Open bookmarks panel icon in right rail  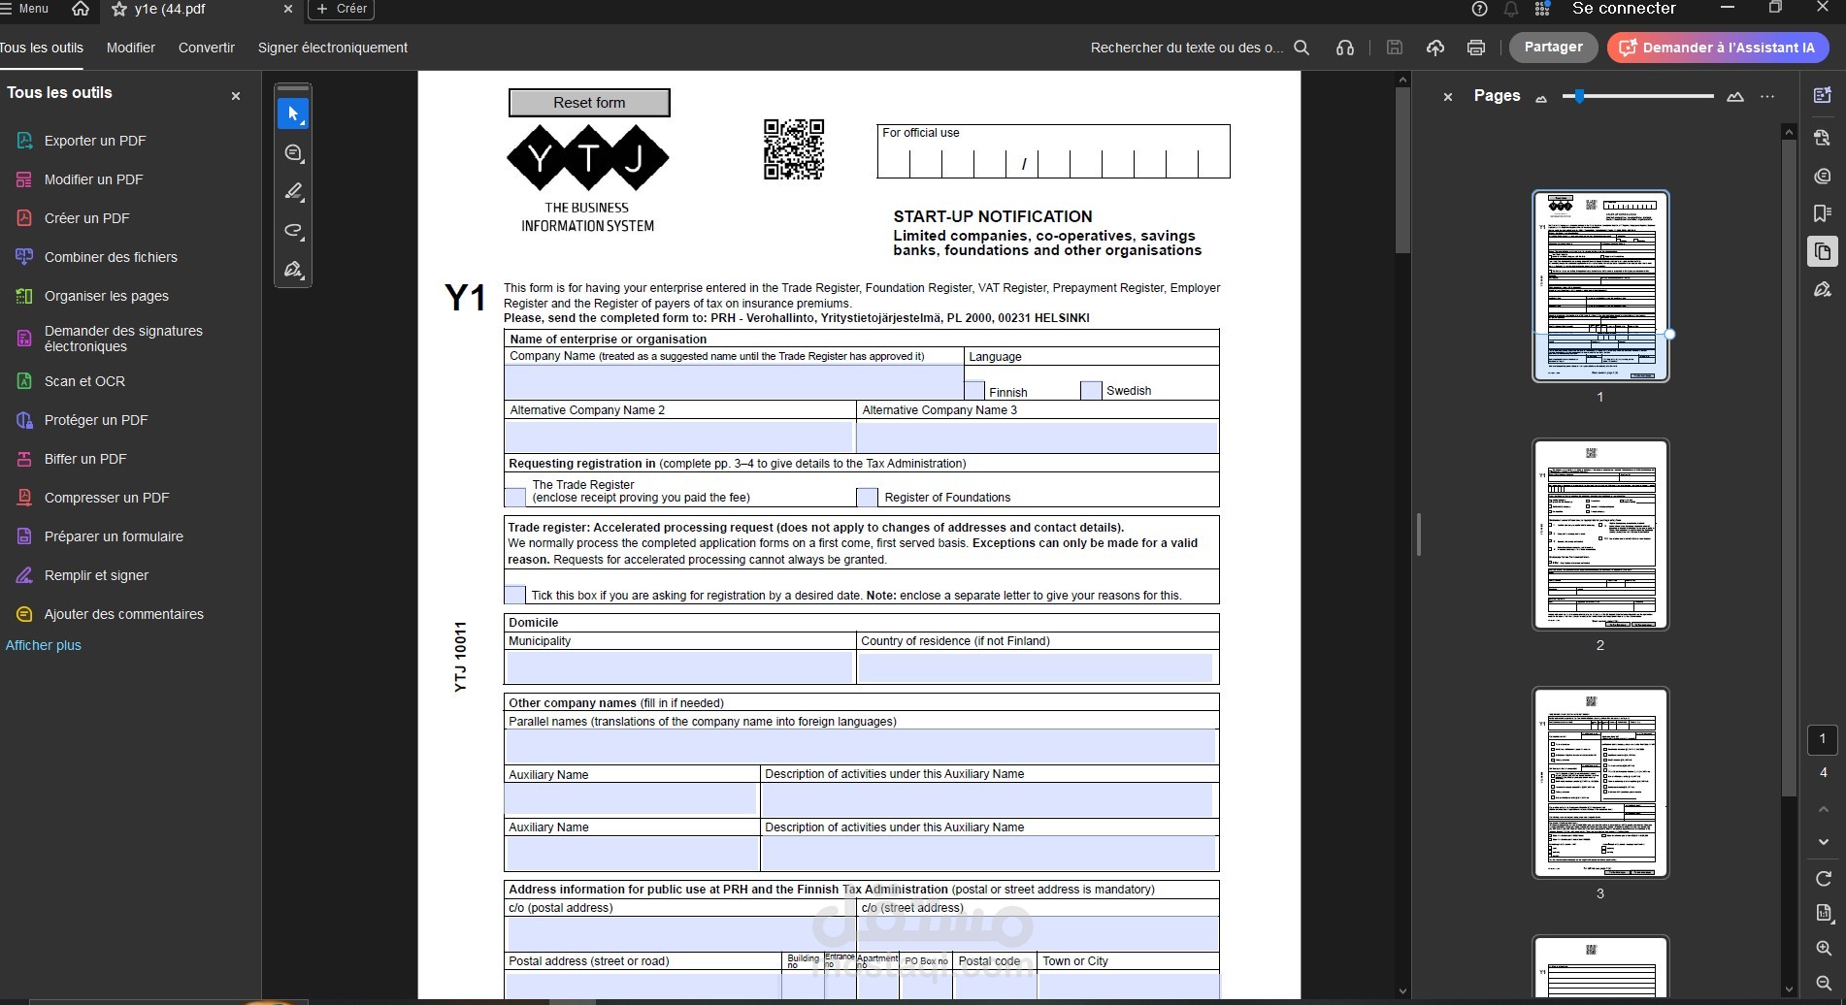[x=1822, y=212]
